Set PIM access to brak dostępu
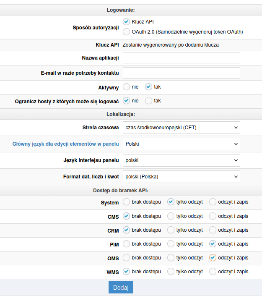The image size is (262, 301). (126, 244)
